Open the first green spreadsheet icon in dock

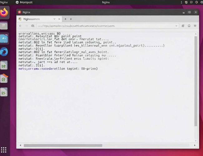[x=4, y=65]
